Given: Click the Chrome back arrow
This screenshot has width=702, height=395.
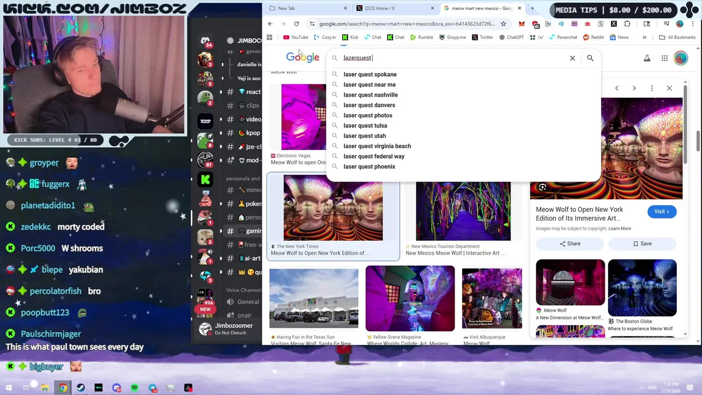Looking at the screenshot, I should tap(270, 24).
